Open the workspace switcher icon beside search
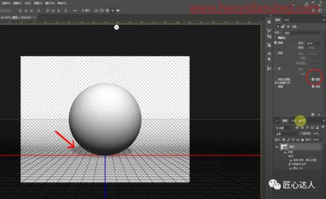This screenshot has width=326, height=199. (x=320, y=11)
